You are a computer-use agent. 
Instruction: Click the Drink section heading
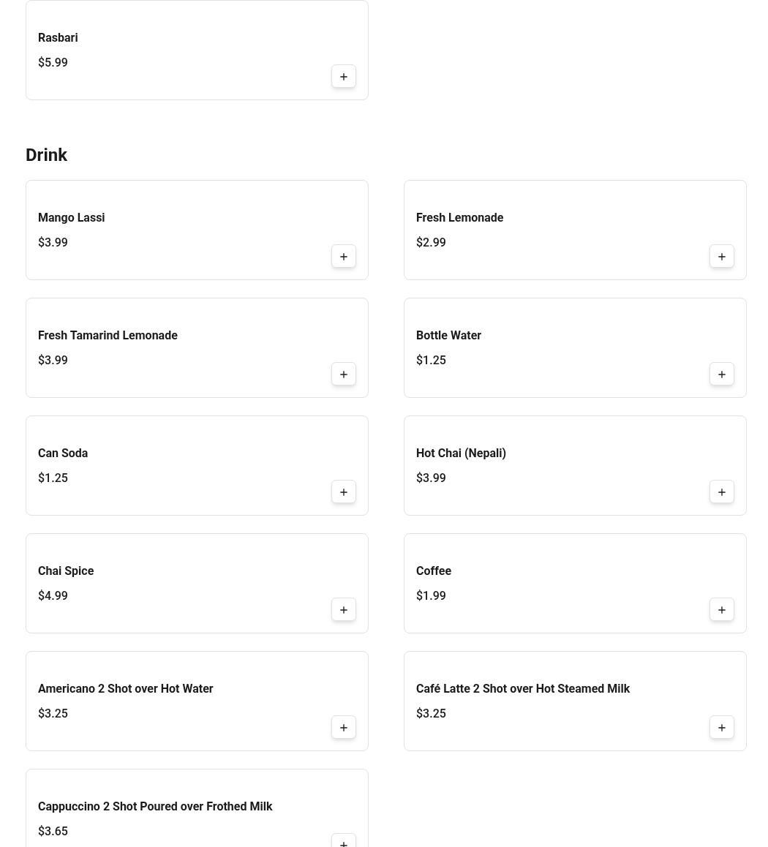[47, 155]
